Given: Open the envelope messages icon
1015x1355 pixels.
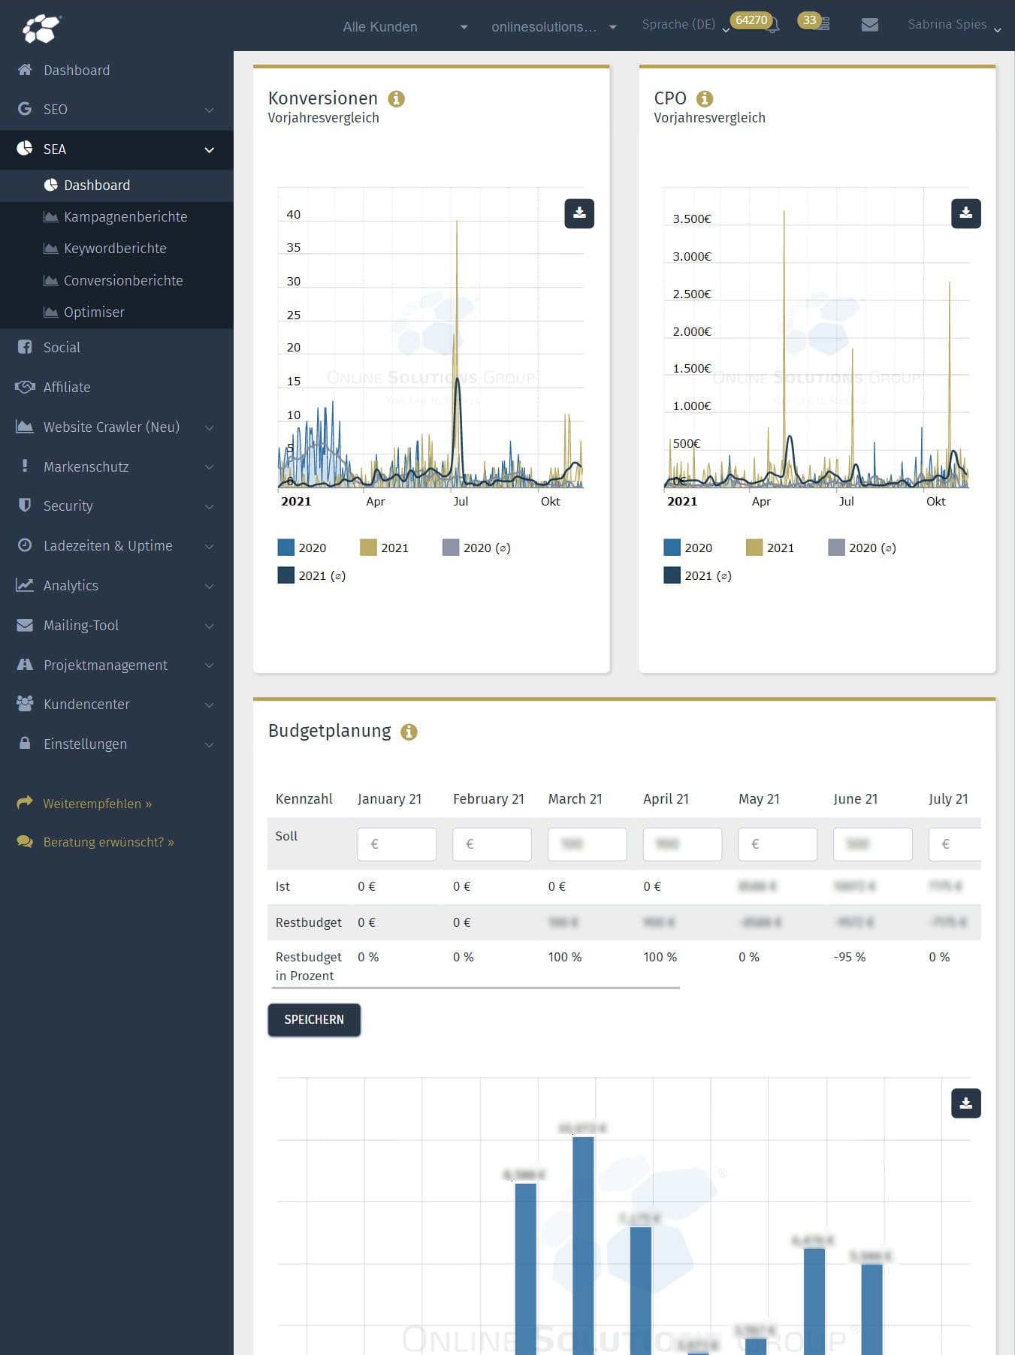Looking at the screenshot, I should (870, 25).
